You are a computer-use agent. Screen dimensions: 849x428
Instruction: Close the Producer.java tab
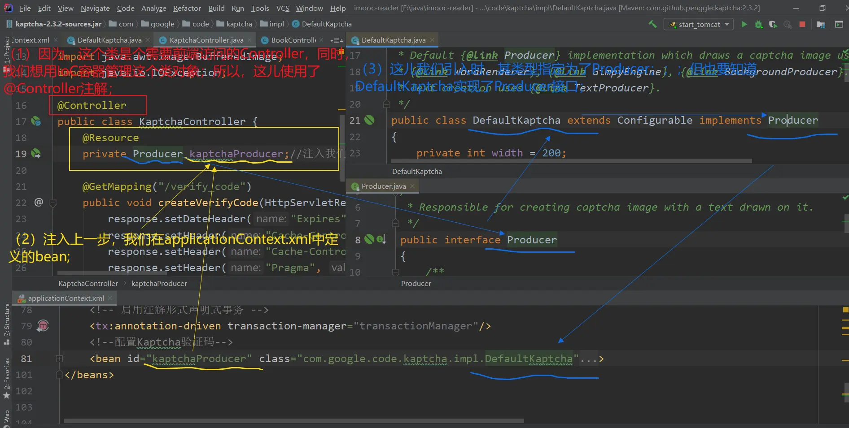(412, 186)
